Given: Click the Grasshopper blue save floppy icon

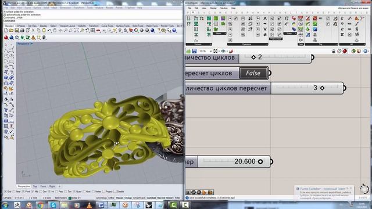Looking at the screenshot, I should pyautogui.click(x=194, y=51).
